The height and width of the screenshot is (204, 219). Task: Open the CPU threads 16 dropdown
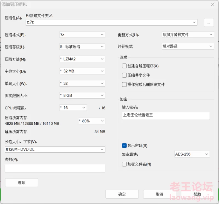(x=73, y=108)
